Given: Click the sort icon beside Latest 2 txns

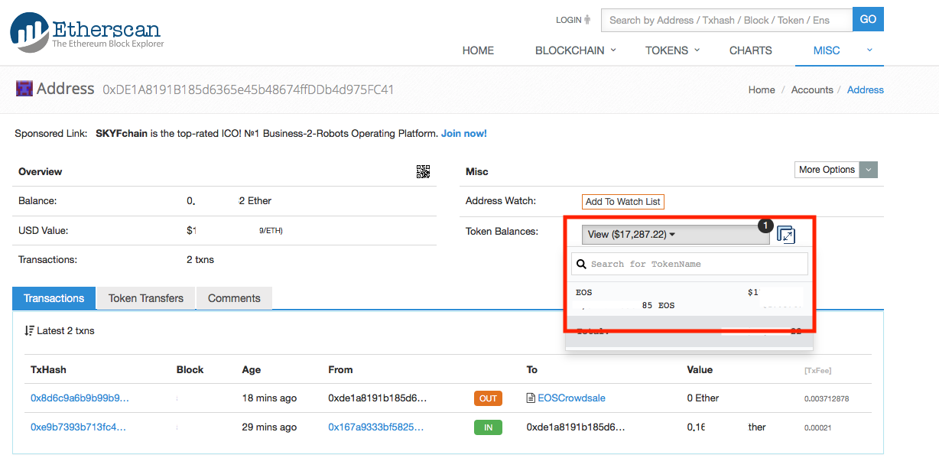Looking at the screenshot, I should click(28, 330).
